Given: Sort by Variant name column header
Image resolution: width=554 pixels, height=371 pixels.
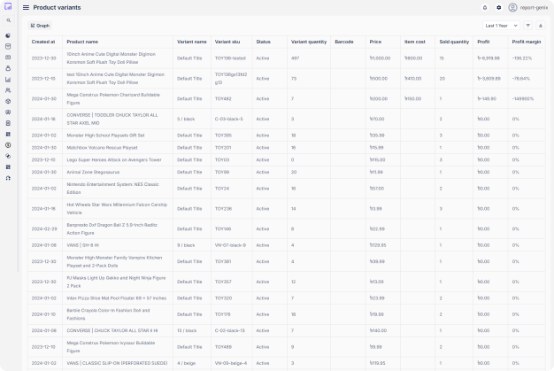Looking at the screenshot, I should point(191,42).
